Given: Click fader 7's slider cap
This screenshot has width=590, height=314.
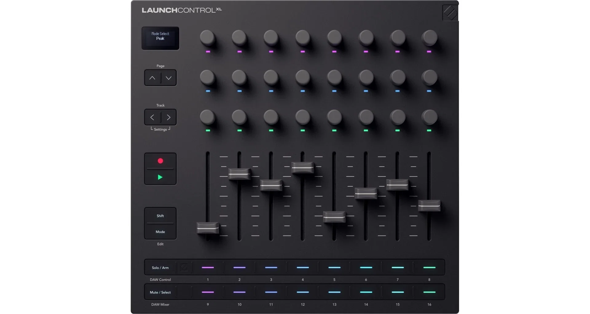Looking at the screenshot, I should coord(398,185).
